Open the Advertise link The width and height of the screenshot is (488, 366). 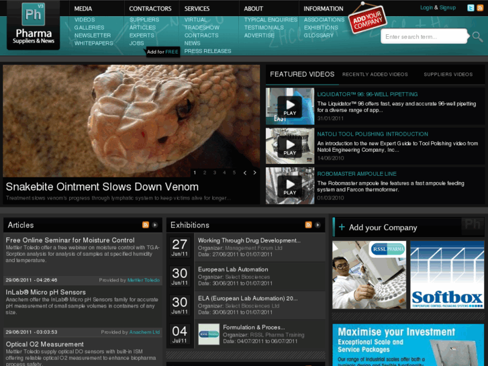click(x=259, y=35)
